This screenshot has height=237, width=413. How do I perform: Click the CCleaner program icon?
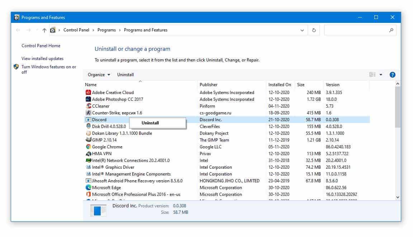point(88,106)
